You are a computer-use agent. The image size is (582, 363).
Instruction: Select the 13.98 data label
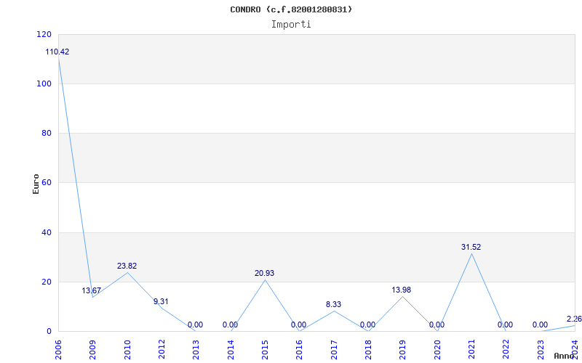402,290
